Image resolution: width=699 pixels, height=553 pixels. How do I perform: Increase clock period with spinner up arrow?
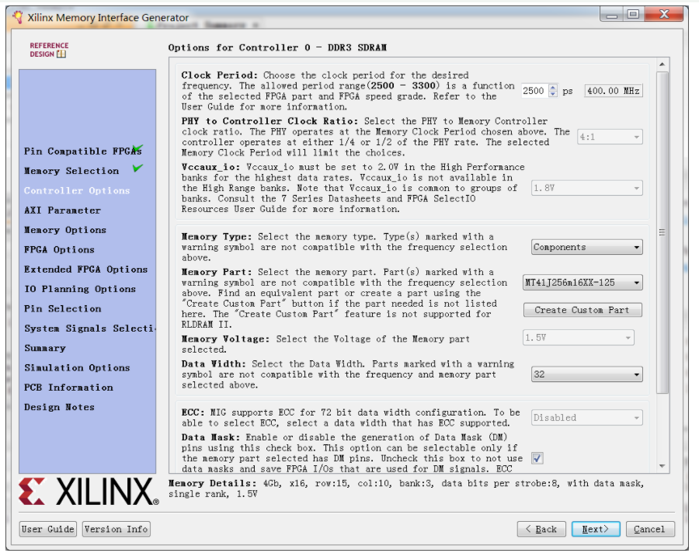(x=553, y=87)
